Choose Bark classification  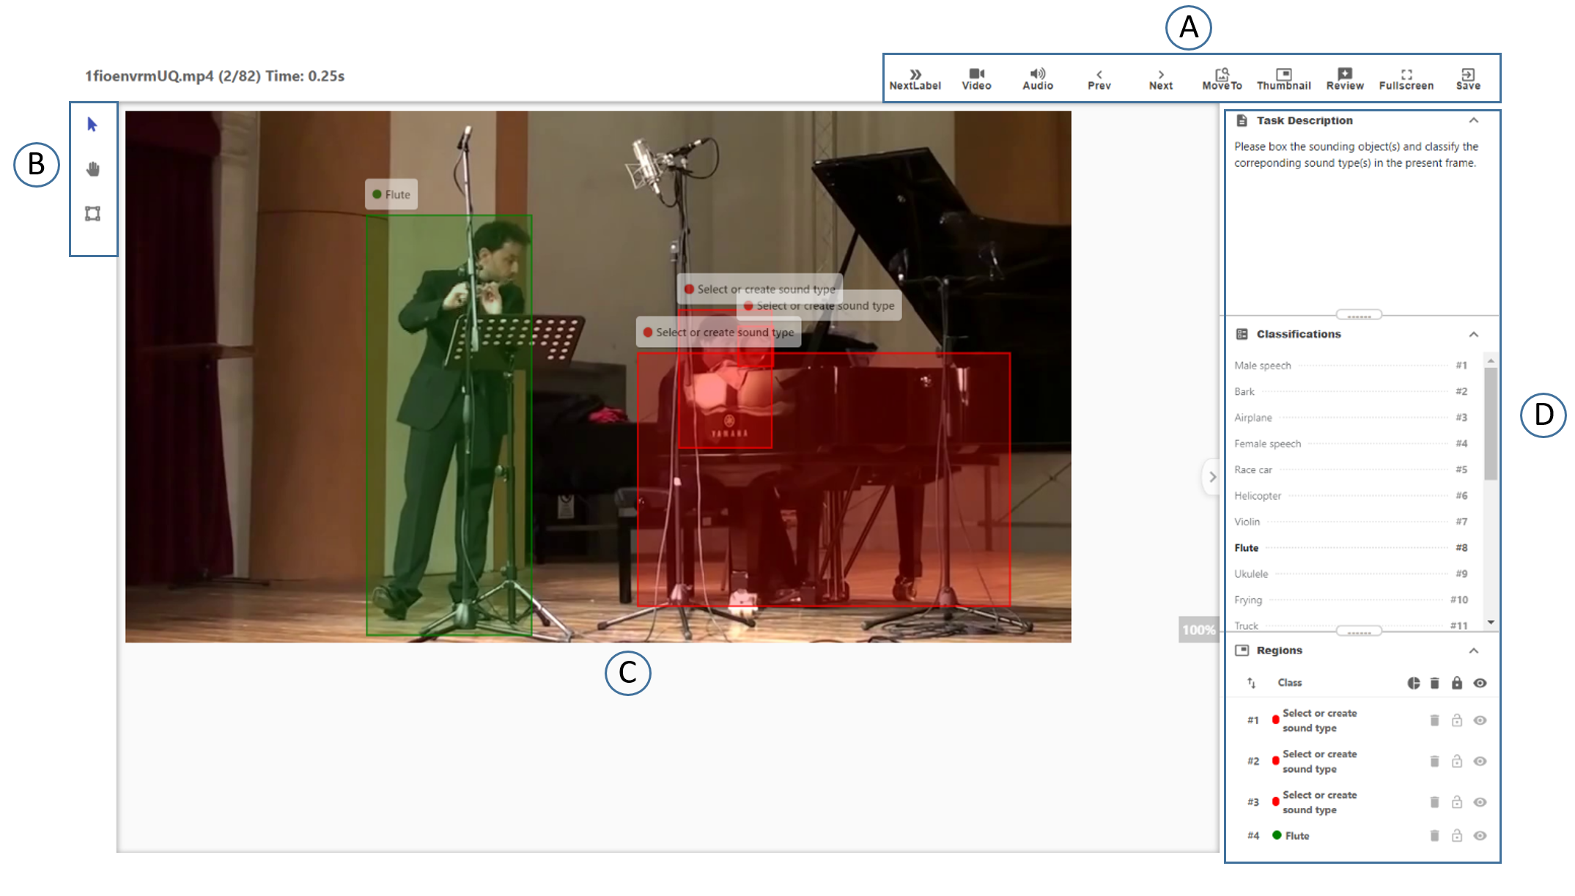(1351, 392)
